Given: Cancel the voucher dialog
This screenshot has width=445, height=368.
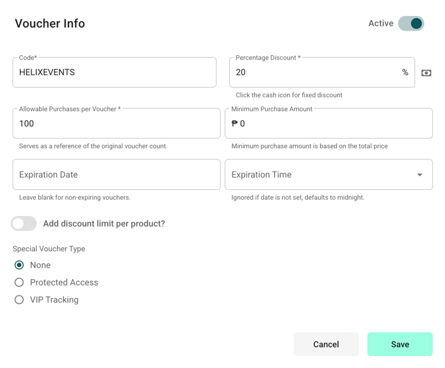Looking at the screenshot, I should 326,344.
